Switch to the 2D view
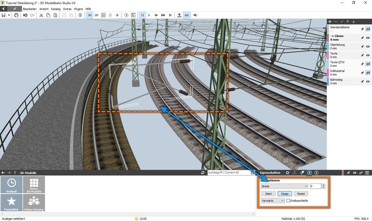Image resolution: width=372 pixels, height=221 pixels. pyautogui.click(x=96, y=15)
